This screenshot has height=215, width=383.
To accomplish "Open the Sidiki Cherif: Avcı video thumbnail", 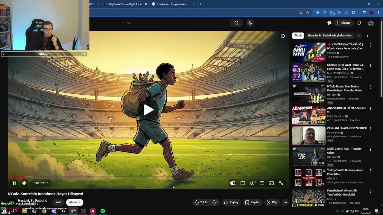I will [309, 156].
